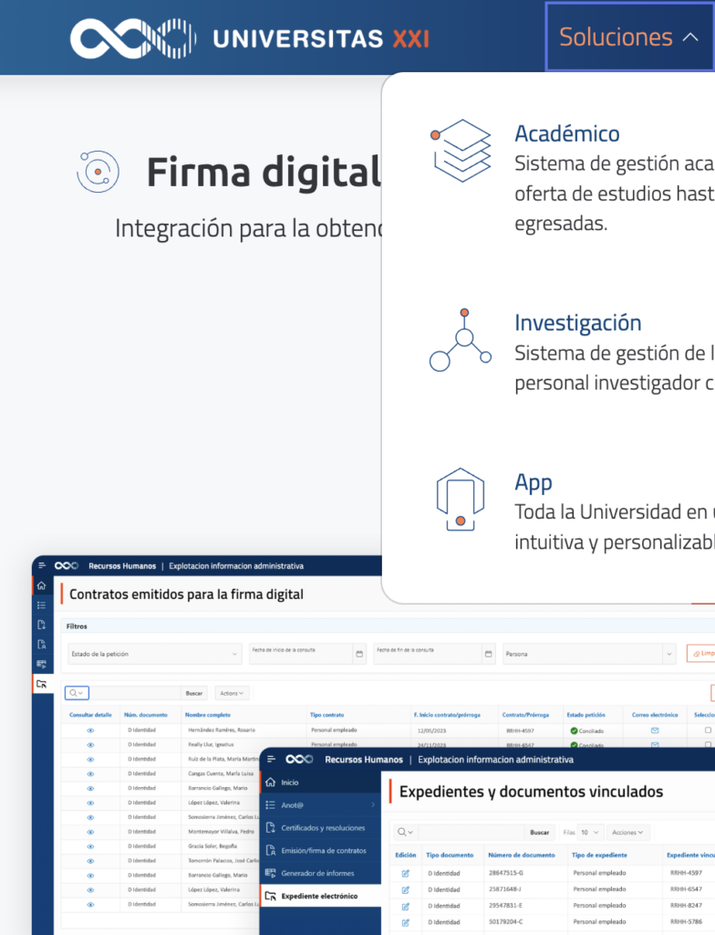715x935 pixels.
Task: Open the App solution link
Action: point(534,482)
